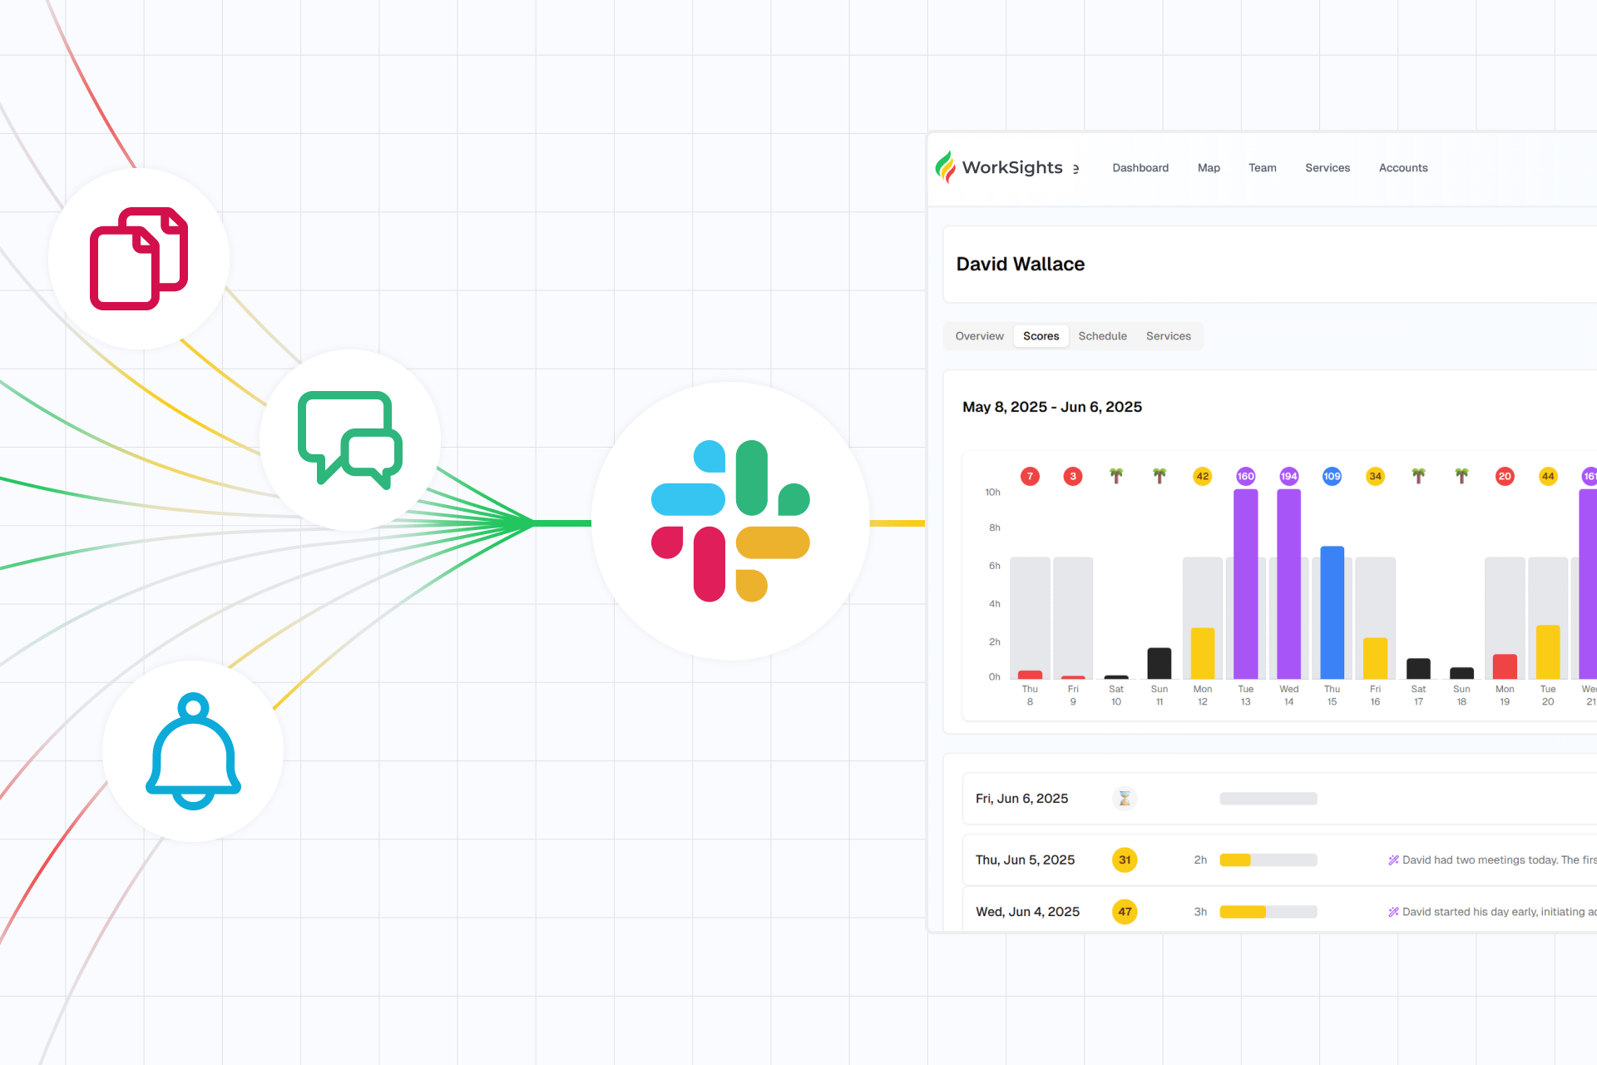Select the Thu, Jun 5, 2025 row
Screen dimensions: 1597x1065
pos(1279,860)
